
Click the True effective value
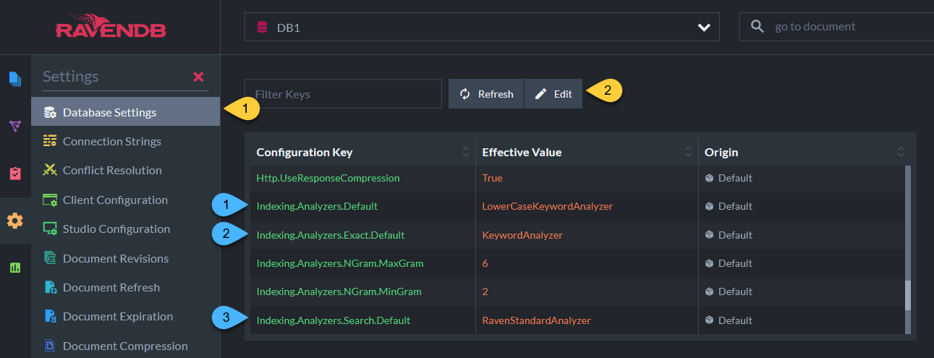pyautogui.click(x=492, y=178)
